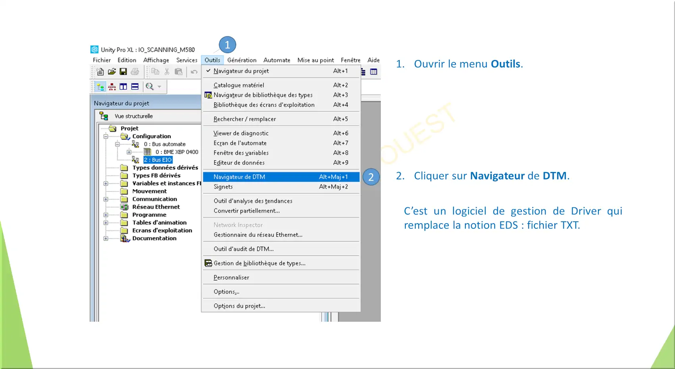Screen dimensions: 675x369
Task: Select Rechercher / remplacer entry
Action: [x=281, y=119]
